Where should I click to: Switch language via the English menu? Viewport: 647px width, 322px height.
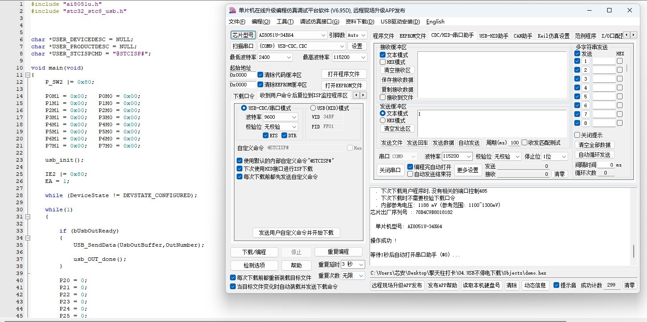(x=435, y=22)
